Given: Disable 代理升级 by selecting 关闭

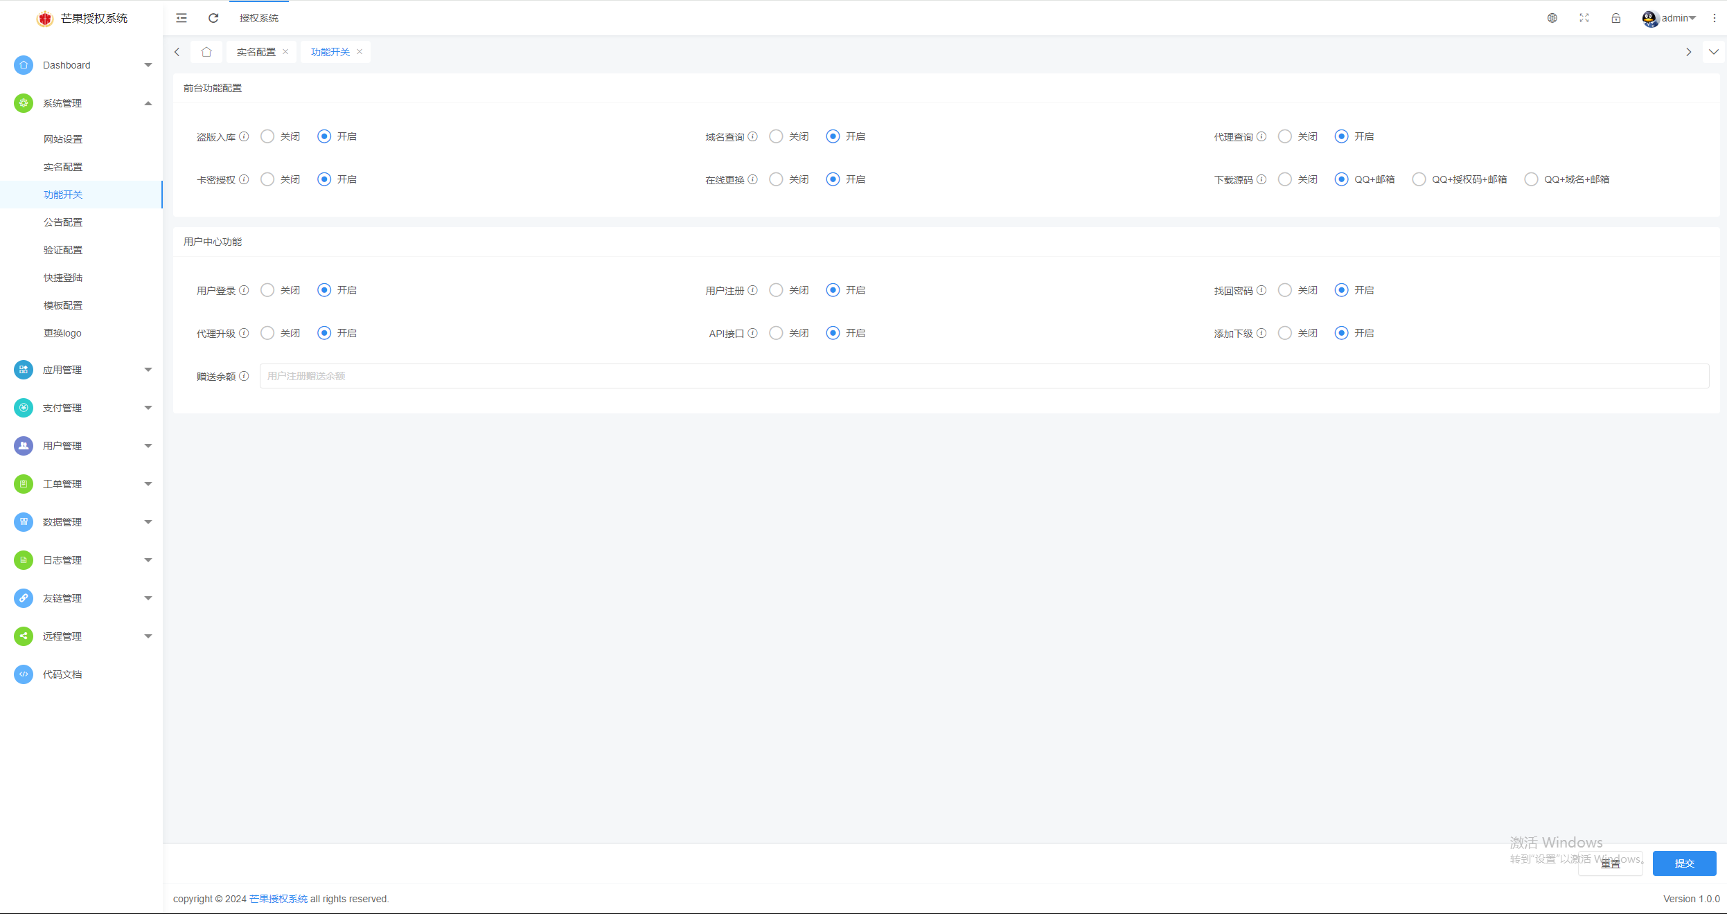Looking at the screenshot, I should pos(267,332).
